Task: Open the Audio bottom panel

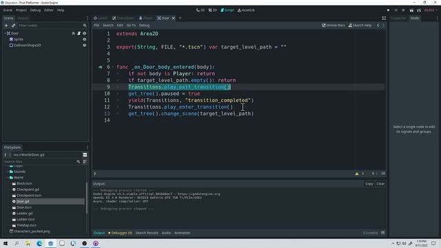Action: click(x=166, y=233)
